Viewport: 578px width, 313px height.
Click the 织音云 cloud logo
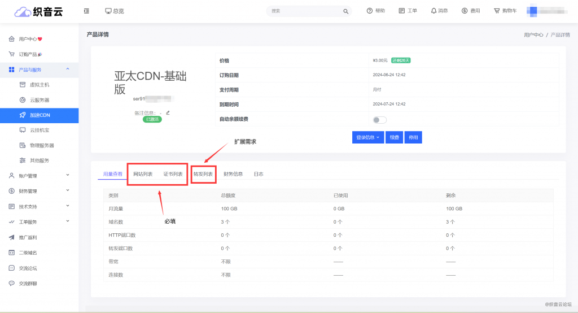coord(39,12)
